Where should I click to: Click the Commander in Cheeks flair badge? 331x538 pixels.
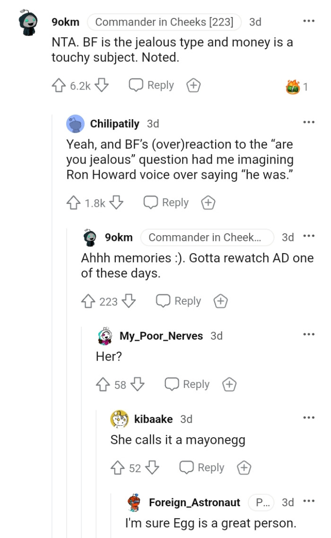164,22
